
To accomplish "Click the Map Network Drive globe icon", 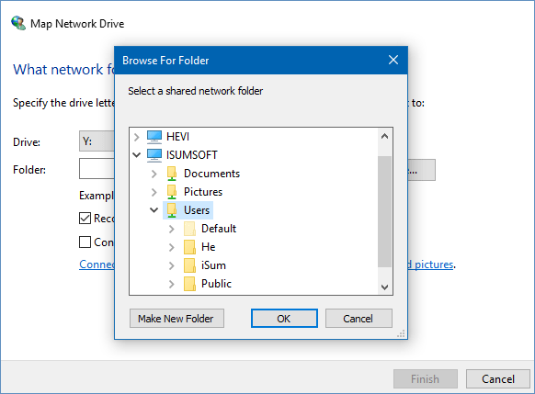I will (18, 23).
